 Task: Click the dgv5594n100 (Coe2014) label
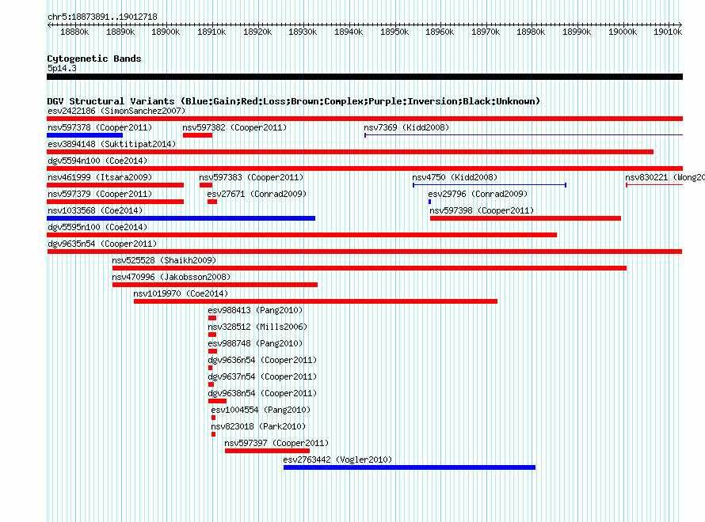97,161
